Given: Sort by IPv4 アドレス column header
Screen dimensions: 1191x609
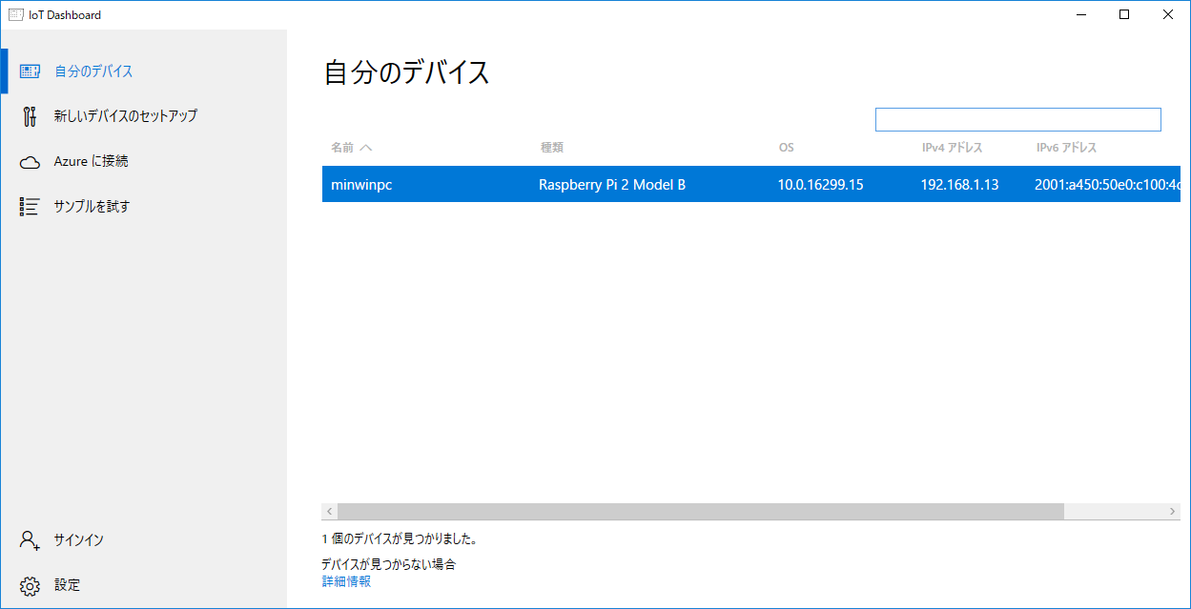Looking at the screenshot, I should 952,148.
